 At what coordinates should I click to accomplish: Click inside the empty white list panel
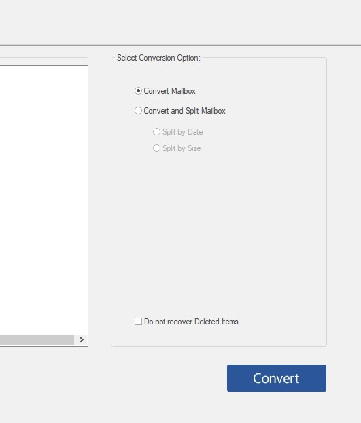(44, 200)
